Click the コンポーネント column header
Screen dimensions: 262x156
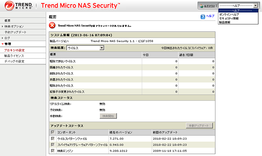click(x=67, y=132)
